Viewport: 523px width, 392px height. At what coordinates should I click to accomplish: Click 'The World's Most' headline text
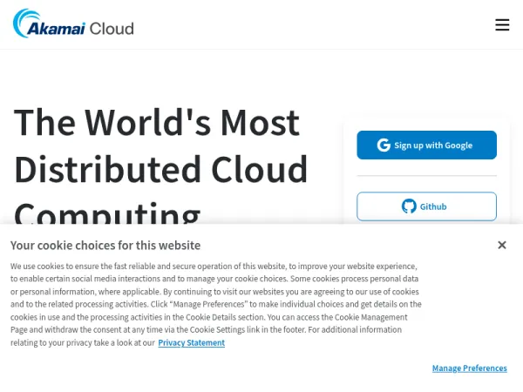coord(157,123)
